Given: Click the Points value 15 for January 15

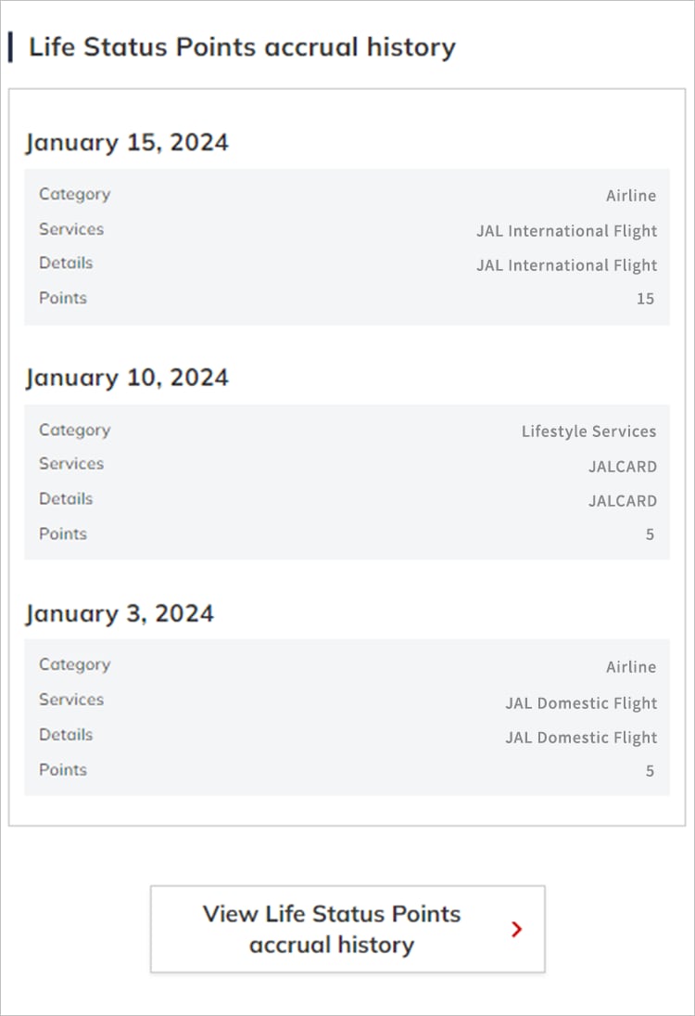Looking at the screenshot, I should pyautogui.click(x=645, y=299).
